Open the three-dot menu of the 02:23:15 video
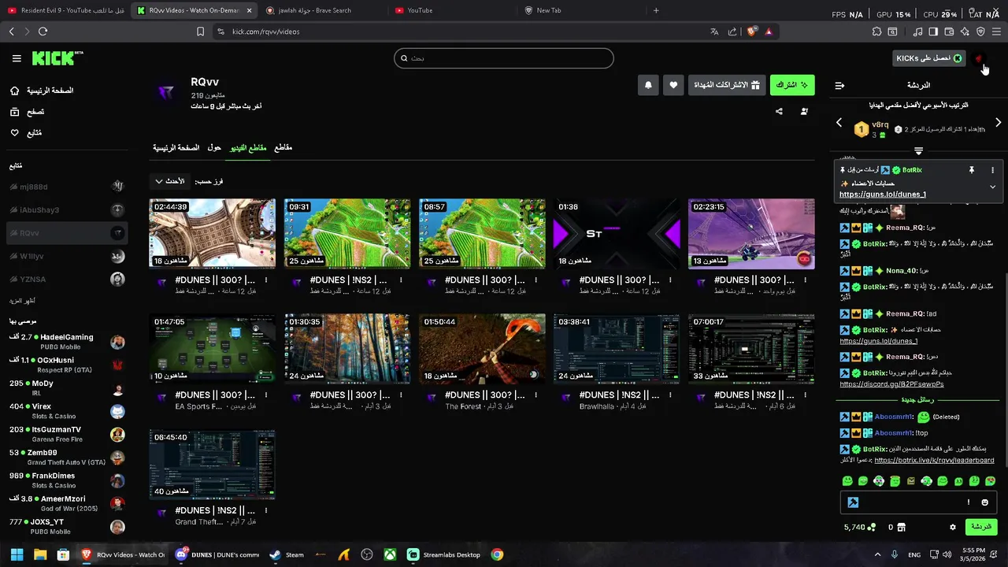This screenshot has width=1008, height=567. pyautogui.click(x=806, y=280)
